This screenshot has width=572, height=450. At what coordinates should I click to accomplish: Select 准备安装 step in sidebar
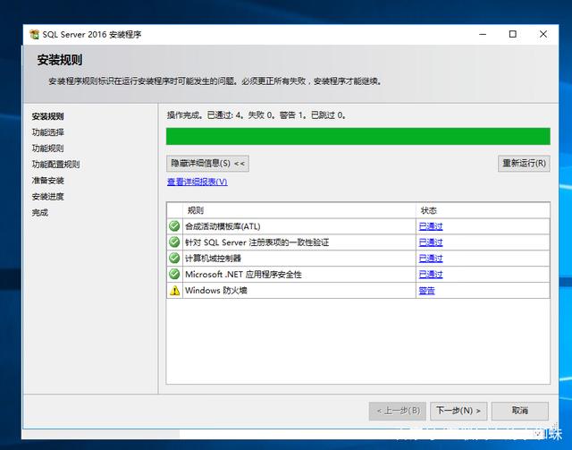tap(47, 181)
